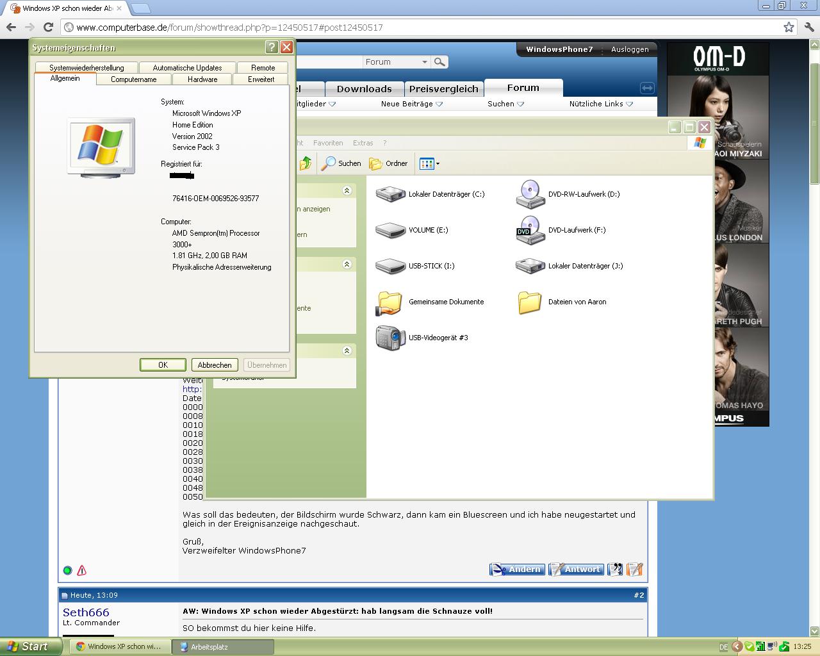Click the red warning report-post icon

[82, 570]
